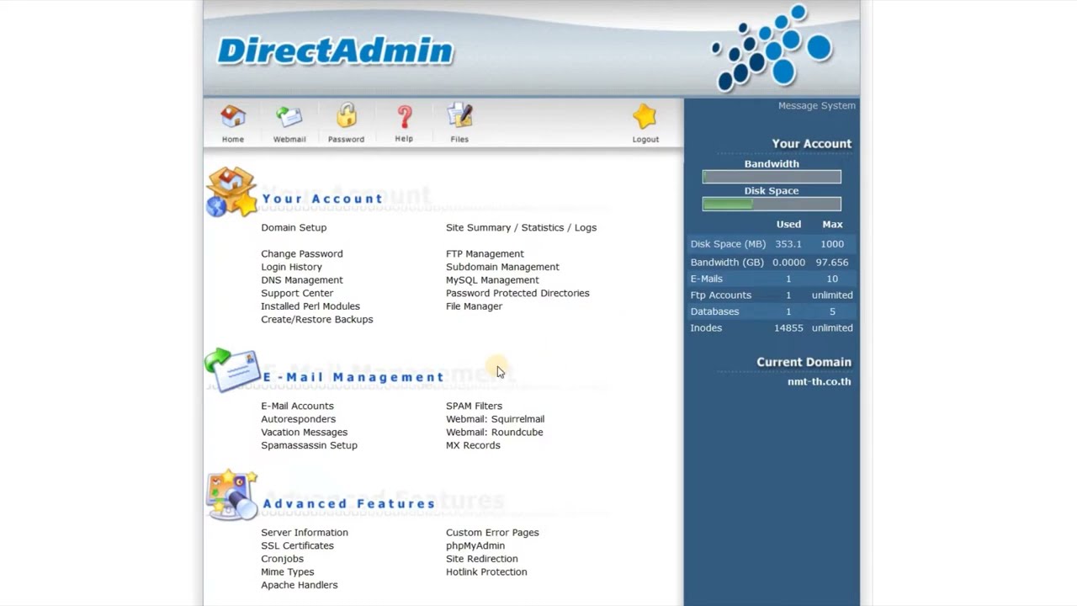Open Domain Setup
This screenshot has height=606, width=1077.
click(x=294, y=227)
